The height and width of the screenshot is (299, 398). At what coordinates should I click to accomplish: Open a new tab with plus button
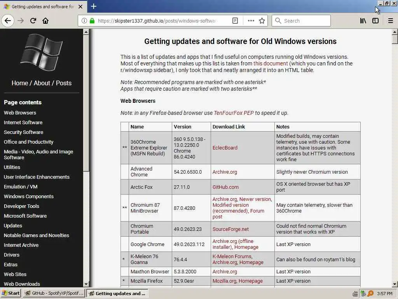pyautogui.click(x=93, y=6)
